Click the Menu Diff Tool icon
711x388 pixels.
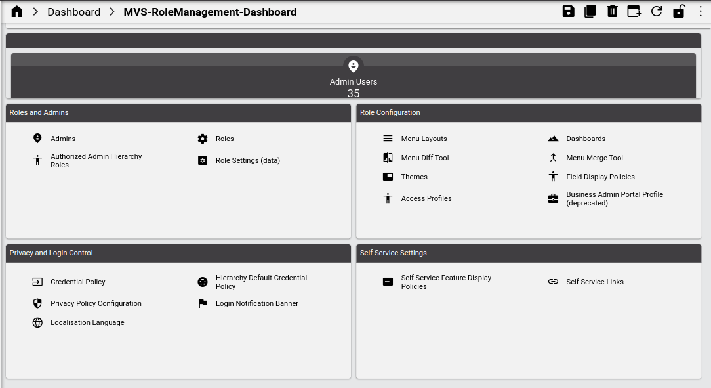(388, 158)
